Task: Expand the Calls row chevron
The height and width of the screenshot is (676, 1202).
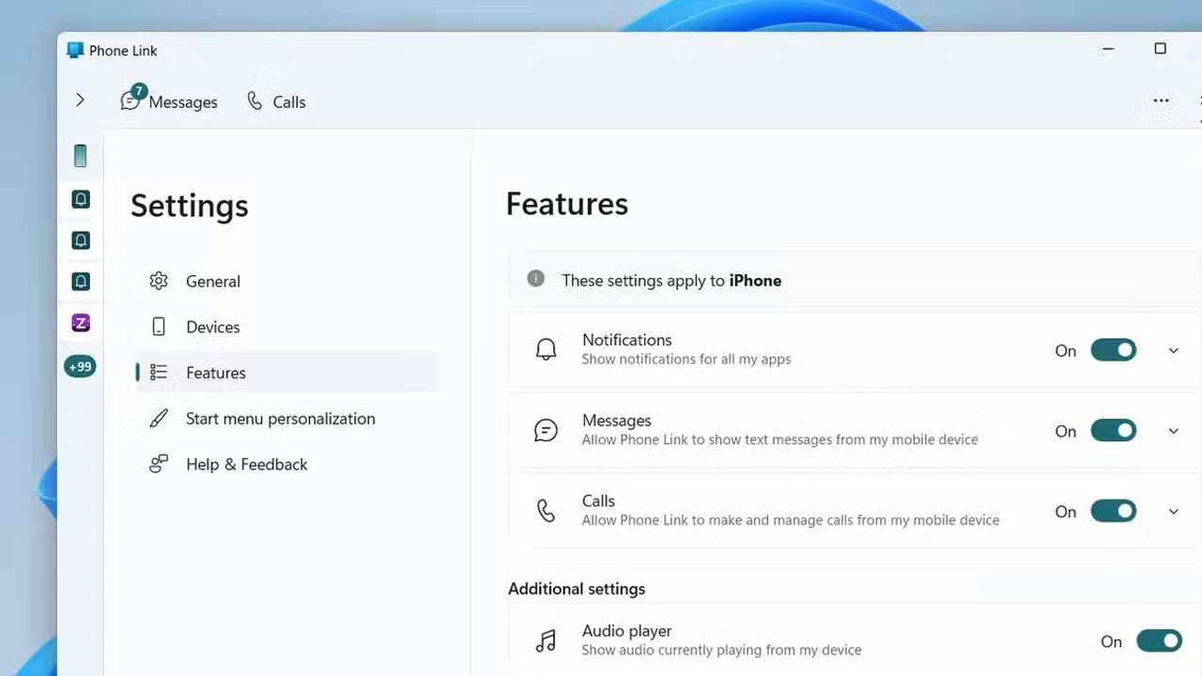Action: [x=1173, y=512]
